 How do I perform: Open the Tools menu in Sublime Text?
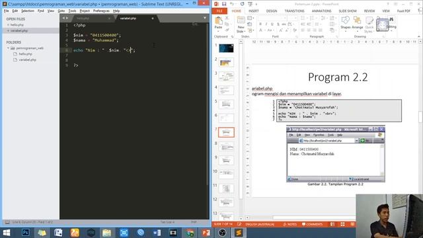(72, 11)
